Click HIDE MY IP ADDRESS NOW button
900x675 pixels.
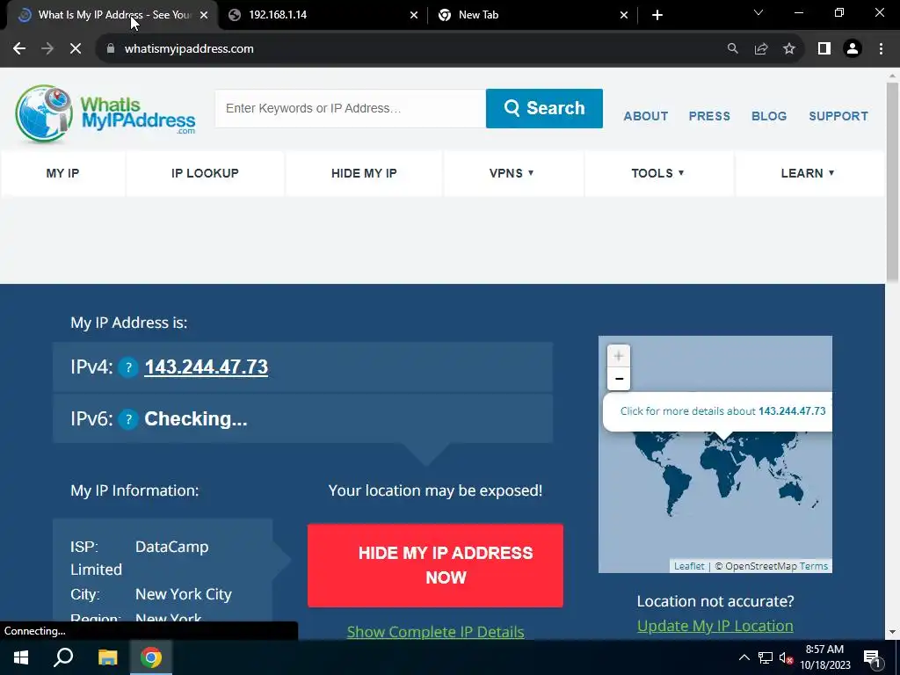(x=435, y=565)
